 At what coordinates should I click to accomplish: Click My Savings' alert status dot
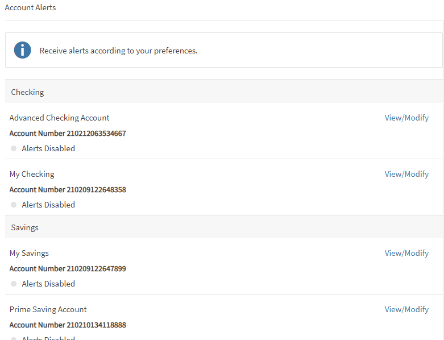coord(14,284)
